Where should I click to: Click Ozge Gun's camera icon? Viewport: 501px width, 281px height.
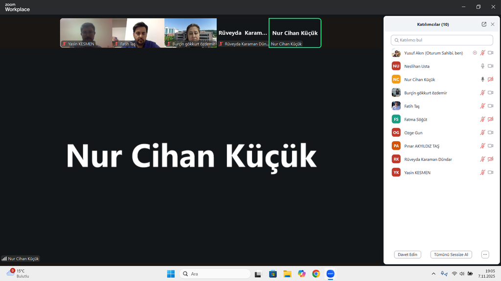click(x=490, y=132)
